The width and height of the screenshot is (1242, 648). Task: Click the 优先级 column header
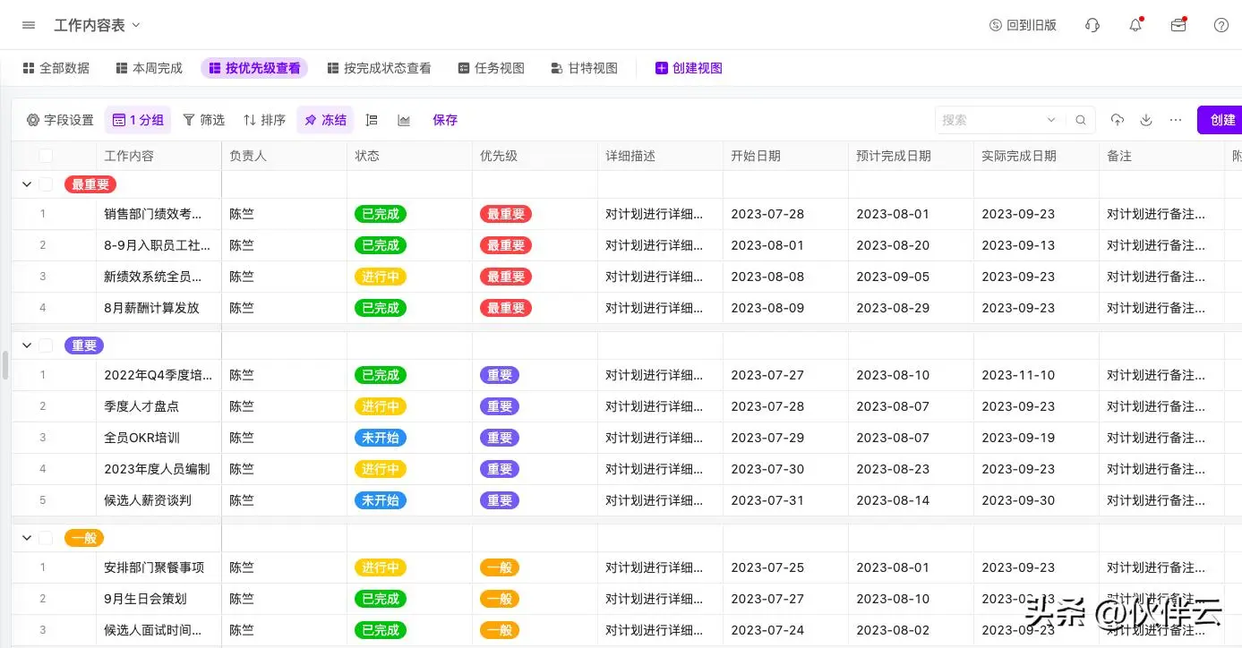click(535, 156)
